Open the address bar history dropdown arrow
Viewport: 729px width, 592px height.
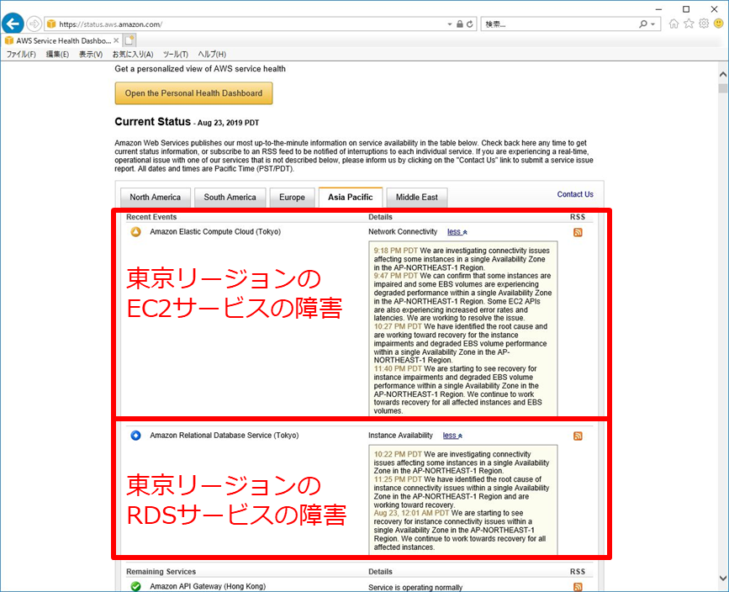tap(450, 24)
